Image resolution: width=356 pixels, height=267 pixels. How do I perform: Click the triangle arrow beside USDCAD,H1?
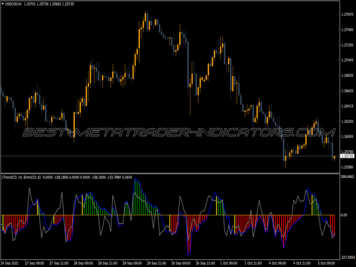click(x=4, y=4)
